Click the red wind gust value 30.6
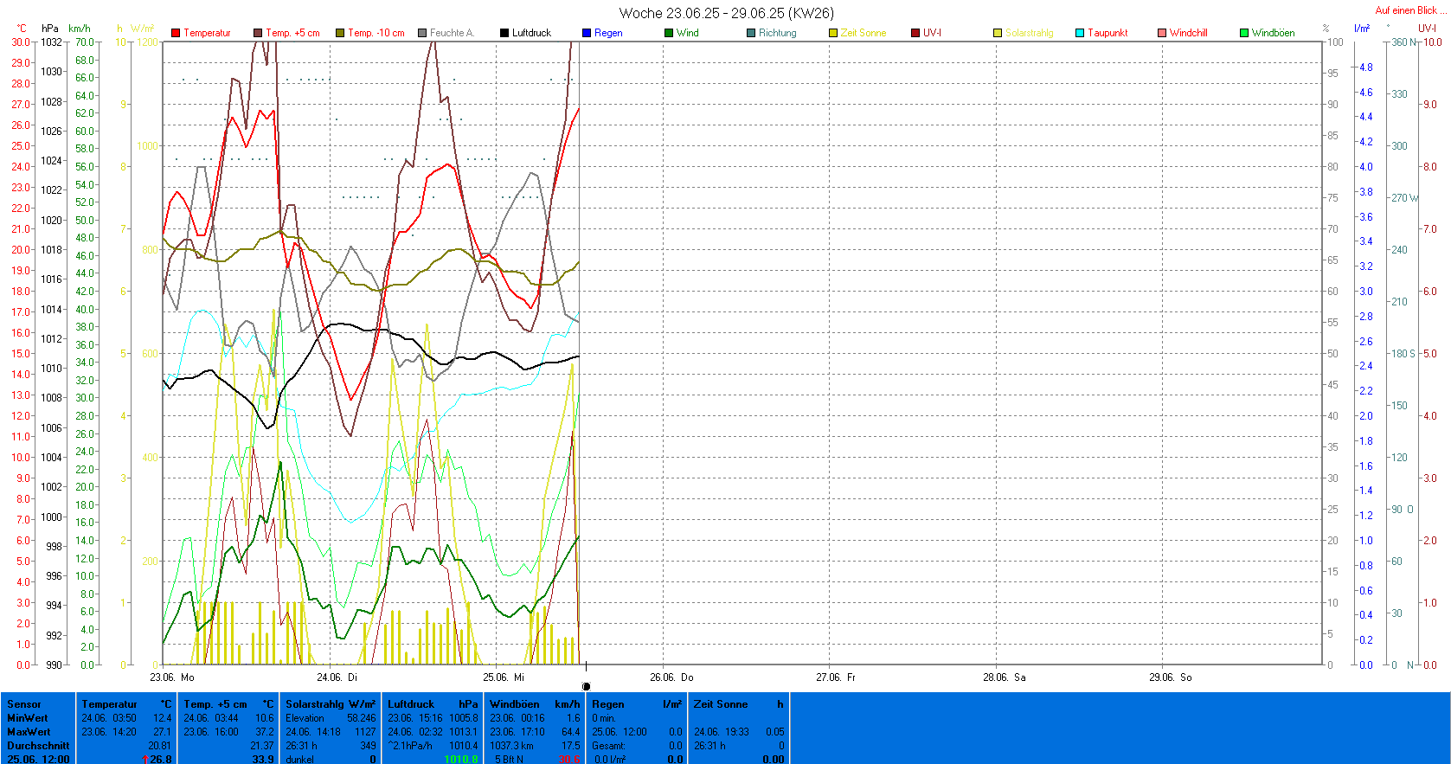Image resolution: width=1451 pixels, height=764 pixels. tap(568, 760)
